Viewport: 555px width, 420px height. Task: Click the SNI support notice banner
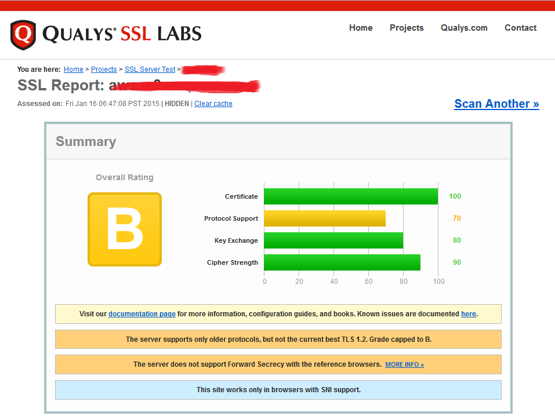pyautogui.click(x=278, y=390)
